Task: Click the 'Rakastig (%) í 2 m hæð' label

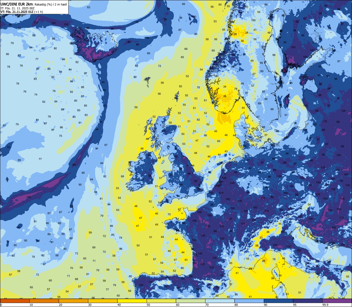Action: (51, 4)
